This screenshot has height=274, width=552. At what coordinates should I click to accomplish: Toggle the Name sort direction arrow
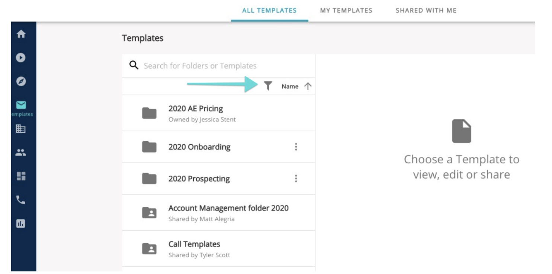point(307,86)
